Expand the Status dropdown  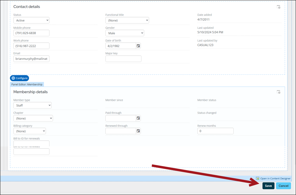pos(31,20)
